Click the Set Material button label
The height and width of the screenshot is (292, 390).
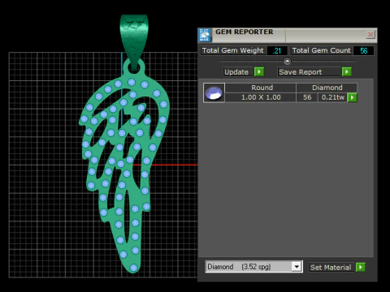(331, 268)
